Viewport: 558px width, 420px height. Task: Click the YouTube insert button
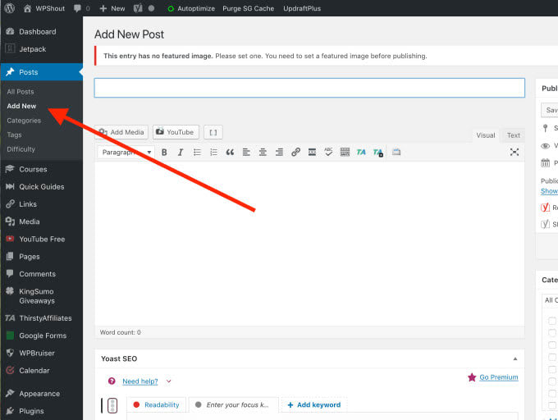click(x=176, y=132)
